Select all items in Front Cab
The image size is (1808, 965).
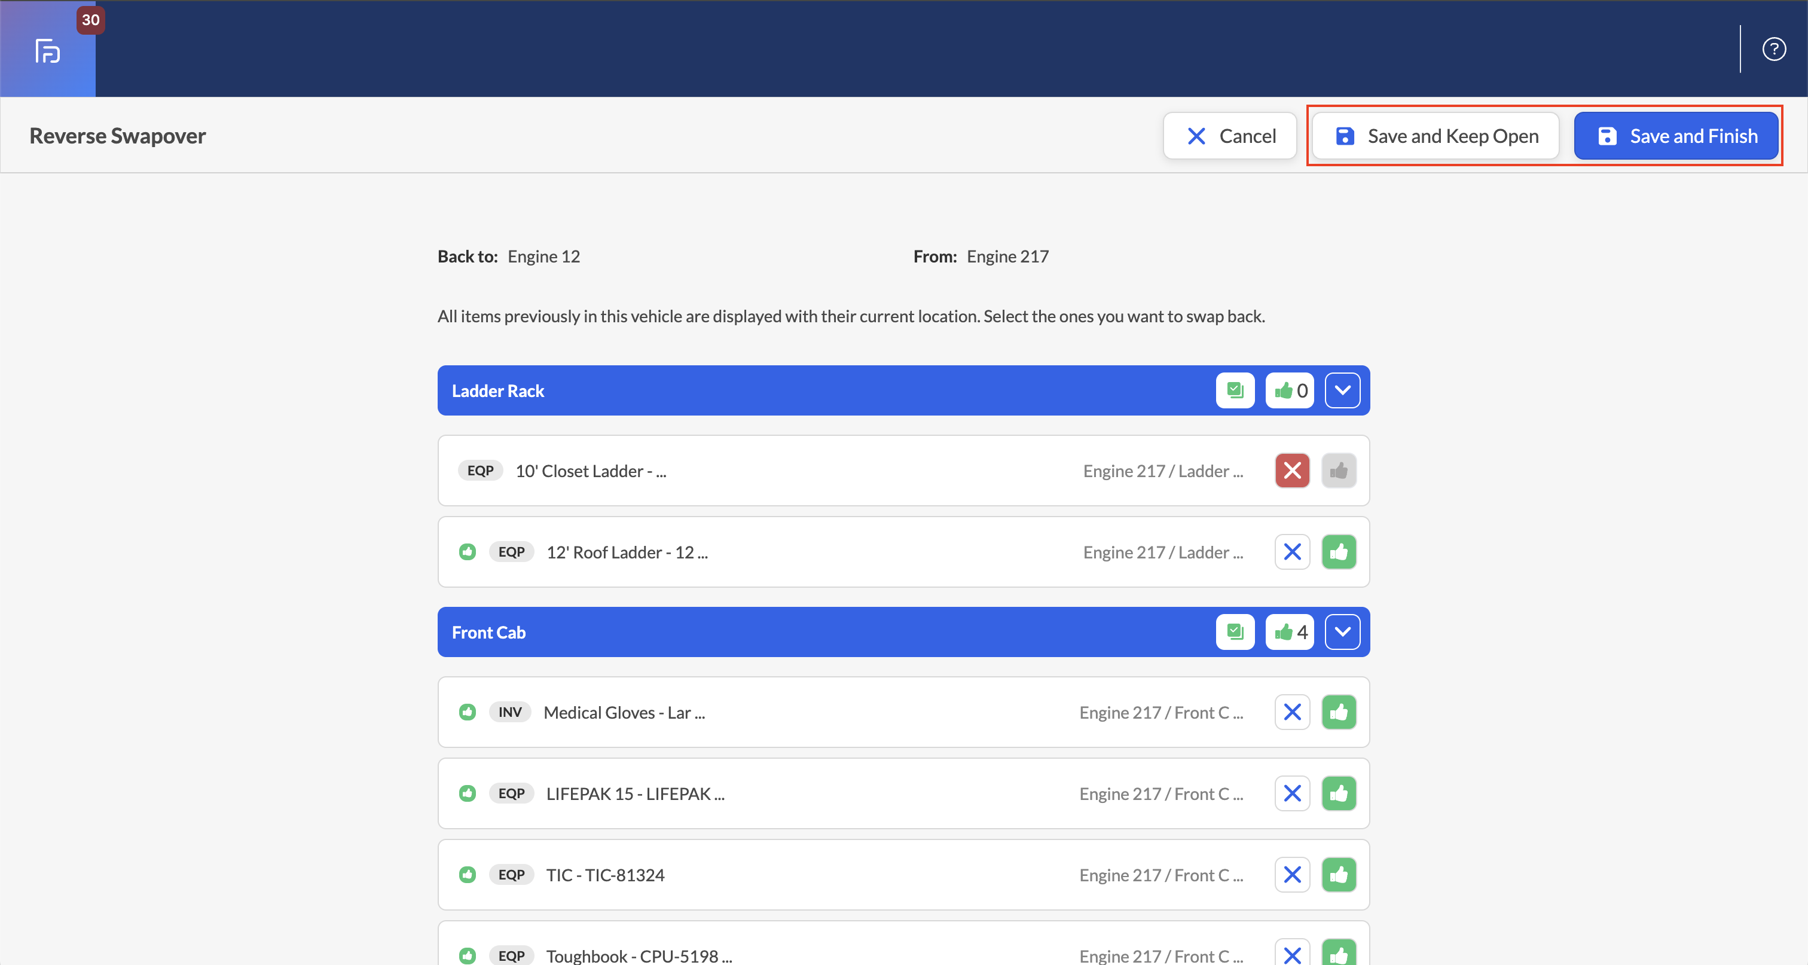(1235, 631)
